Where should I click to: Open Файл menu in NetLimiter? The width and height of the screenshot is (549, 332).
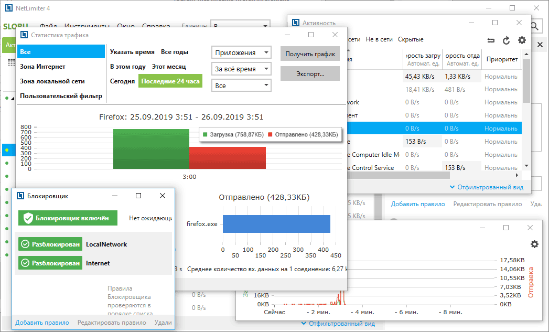coord(48,26)
